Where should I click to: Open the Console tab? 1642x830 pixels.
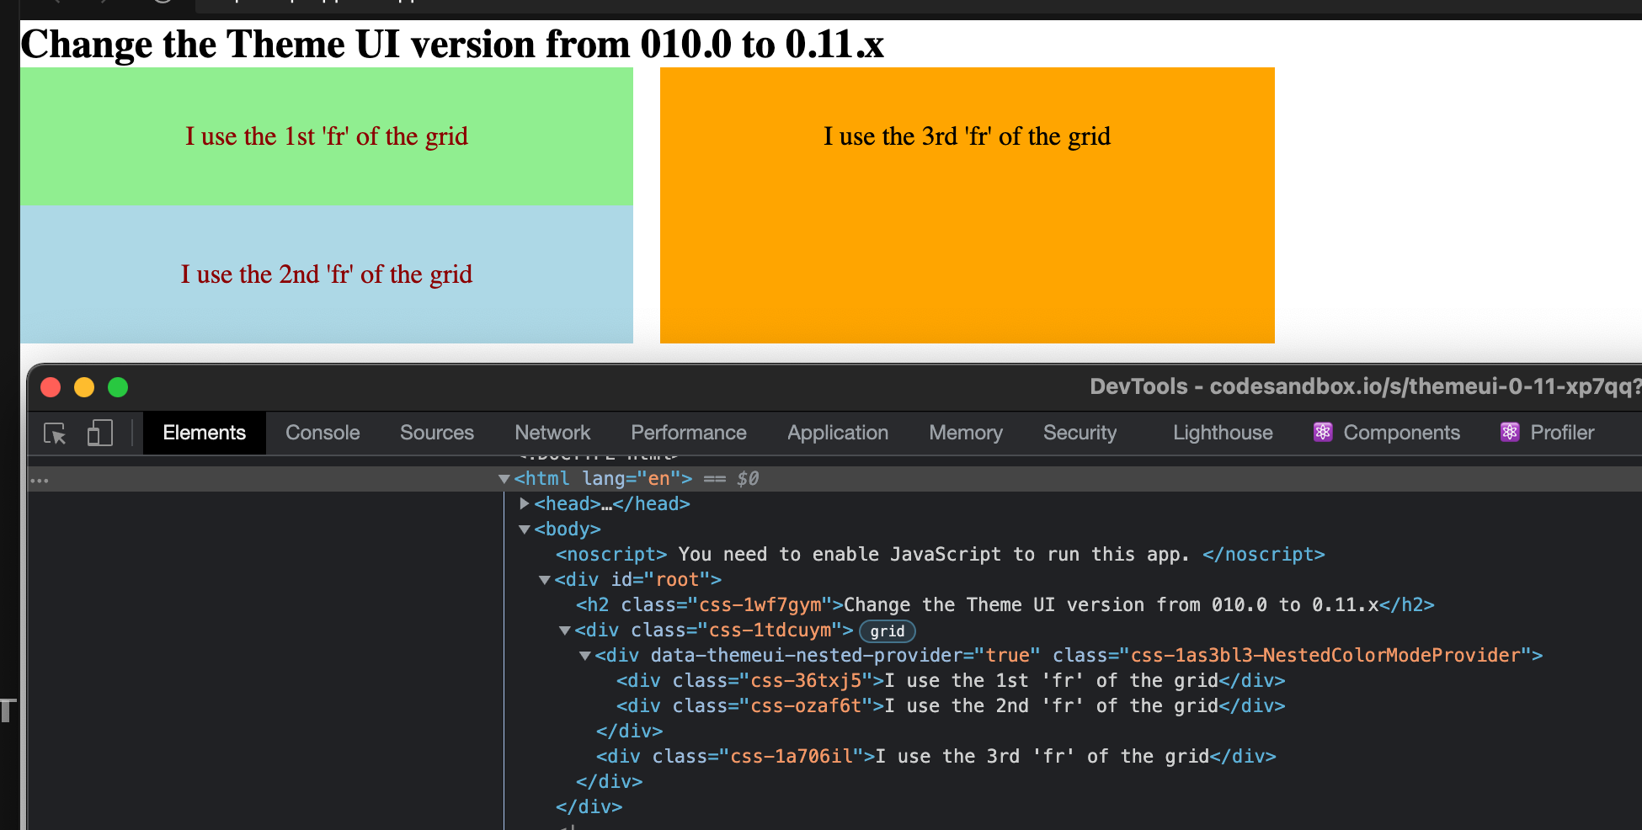click(323, 433)
